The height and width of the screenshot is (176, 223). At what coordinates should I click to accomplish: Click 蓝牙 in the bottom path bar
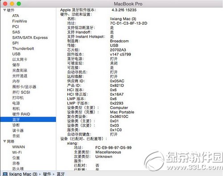click(61, 174)
